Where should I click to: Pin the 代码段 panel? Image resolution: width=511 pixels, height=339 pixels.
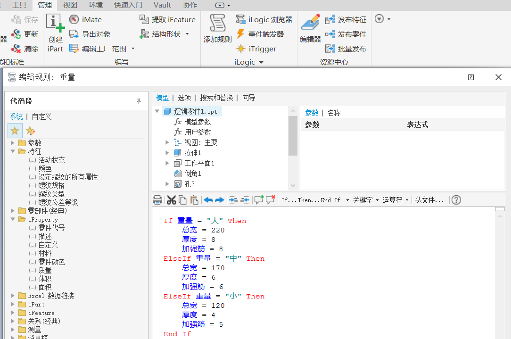[139, 101]
